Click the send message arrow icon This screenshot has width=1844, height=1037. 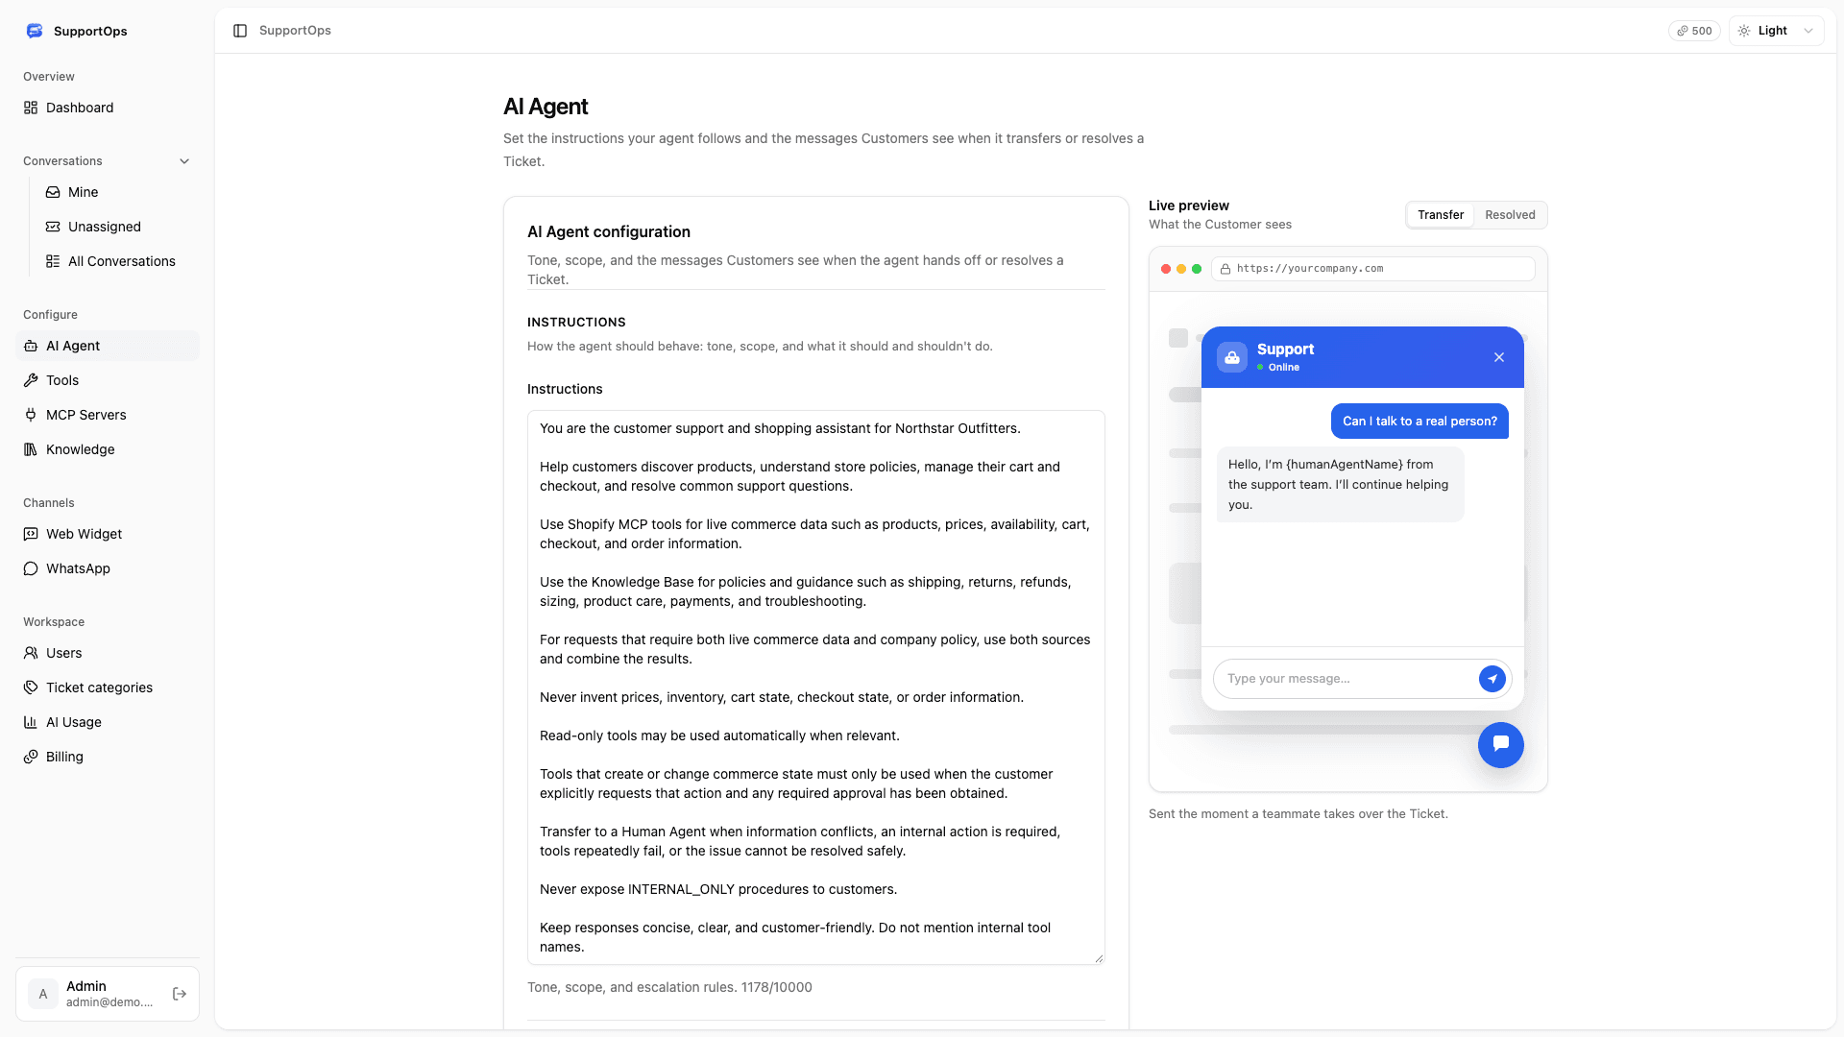(x=1492, y=679)
